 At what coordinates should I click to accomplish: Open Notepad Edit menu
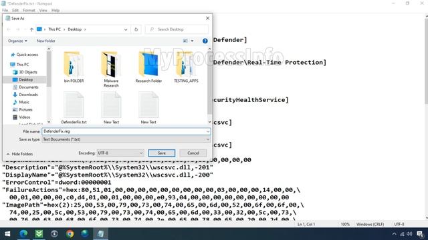tap(15, 11)
